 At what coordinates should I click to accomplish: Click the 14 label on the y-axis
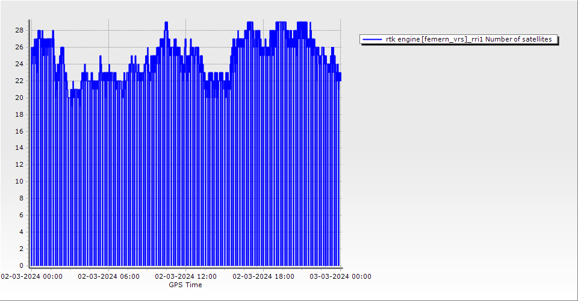point(19,147)
